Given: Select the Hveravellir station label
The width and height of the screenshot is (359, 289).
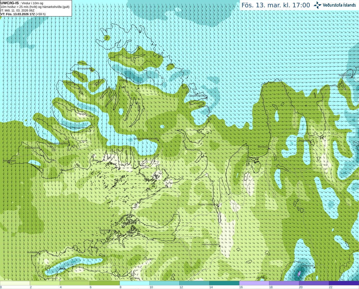Looking at the screenshot, I should (x=308, y=265).
